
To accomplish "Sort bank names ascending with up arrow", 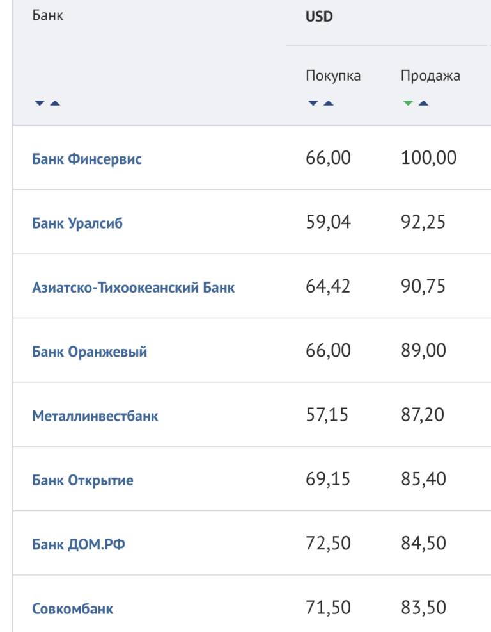I will [x=55, y=103].
